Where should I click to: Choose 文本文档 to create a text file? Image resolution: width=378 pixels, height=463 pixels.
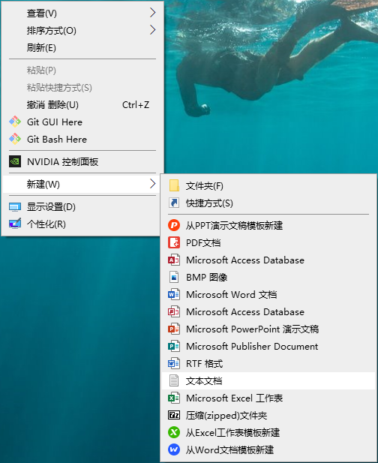pyautogui.click(x=268, y=381)
